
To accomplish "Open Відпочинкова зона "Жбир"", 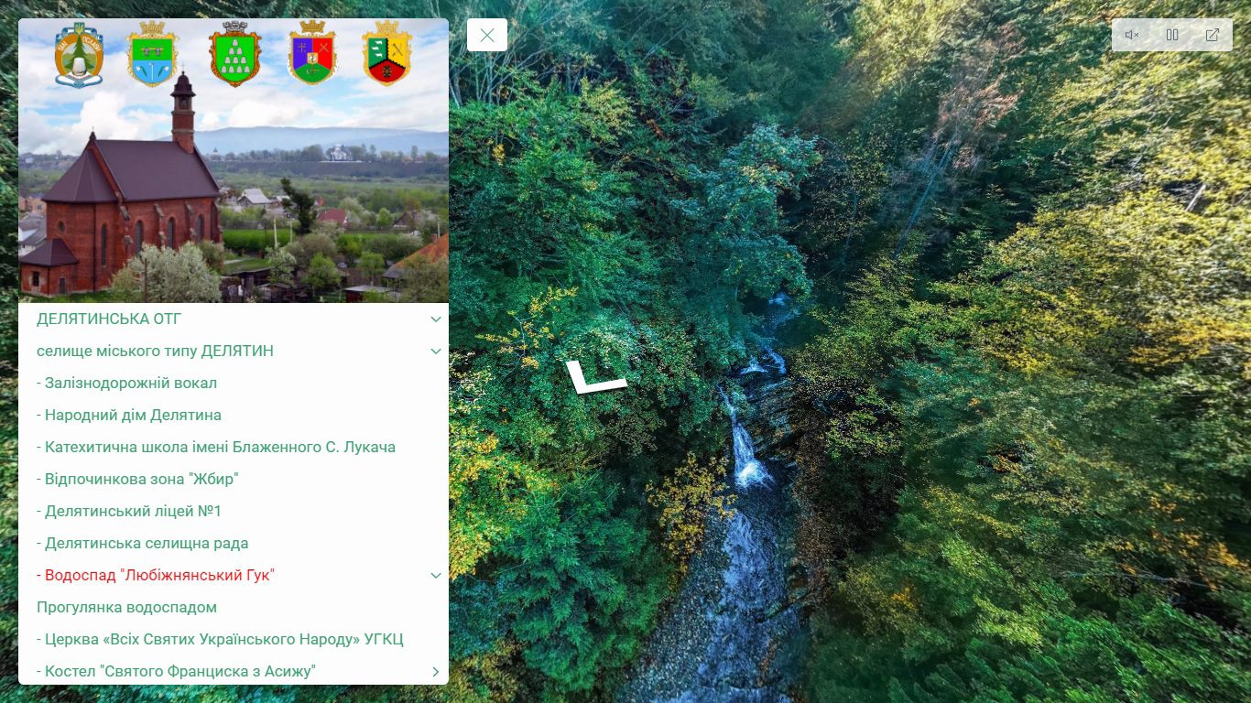I will tap(137, 480).
